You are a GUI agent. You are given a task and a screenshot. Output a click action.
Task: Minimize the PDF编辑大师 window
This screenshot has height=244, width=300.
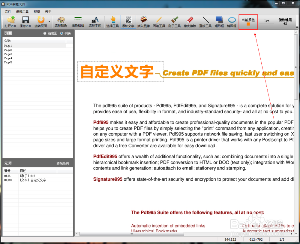click(276, 3)
